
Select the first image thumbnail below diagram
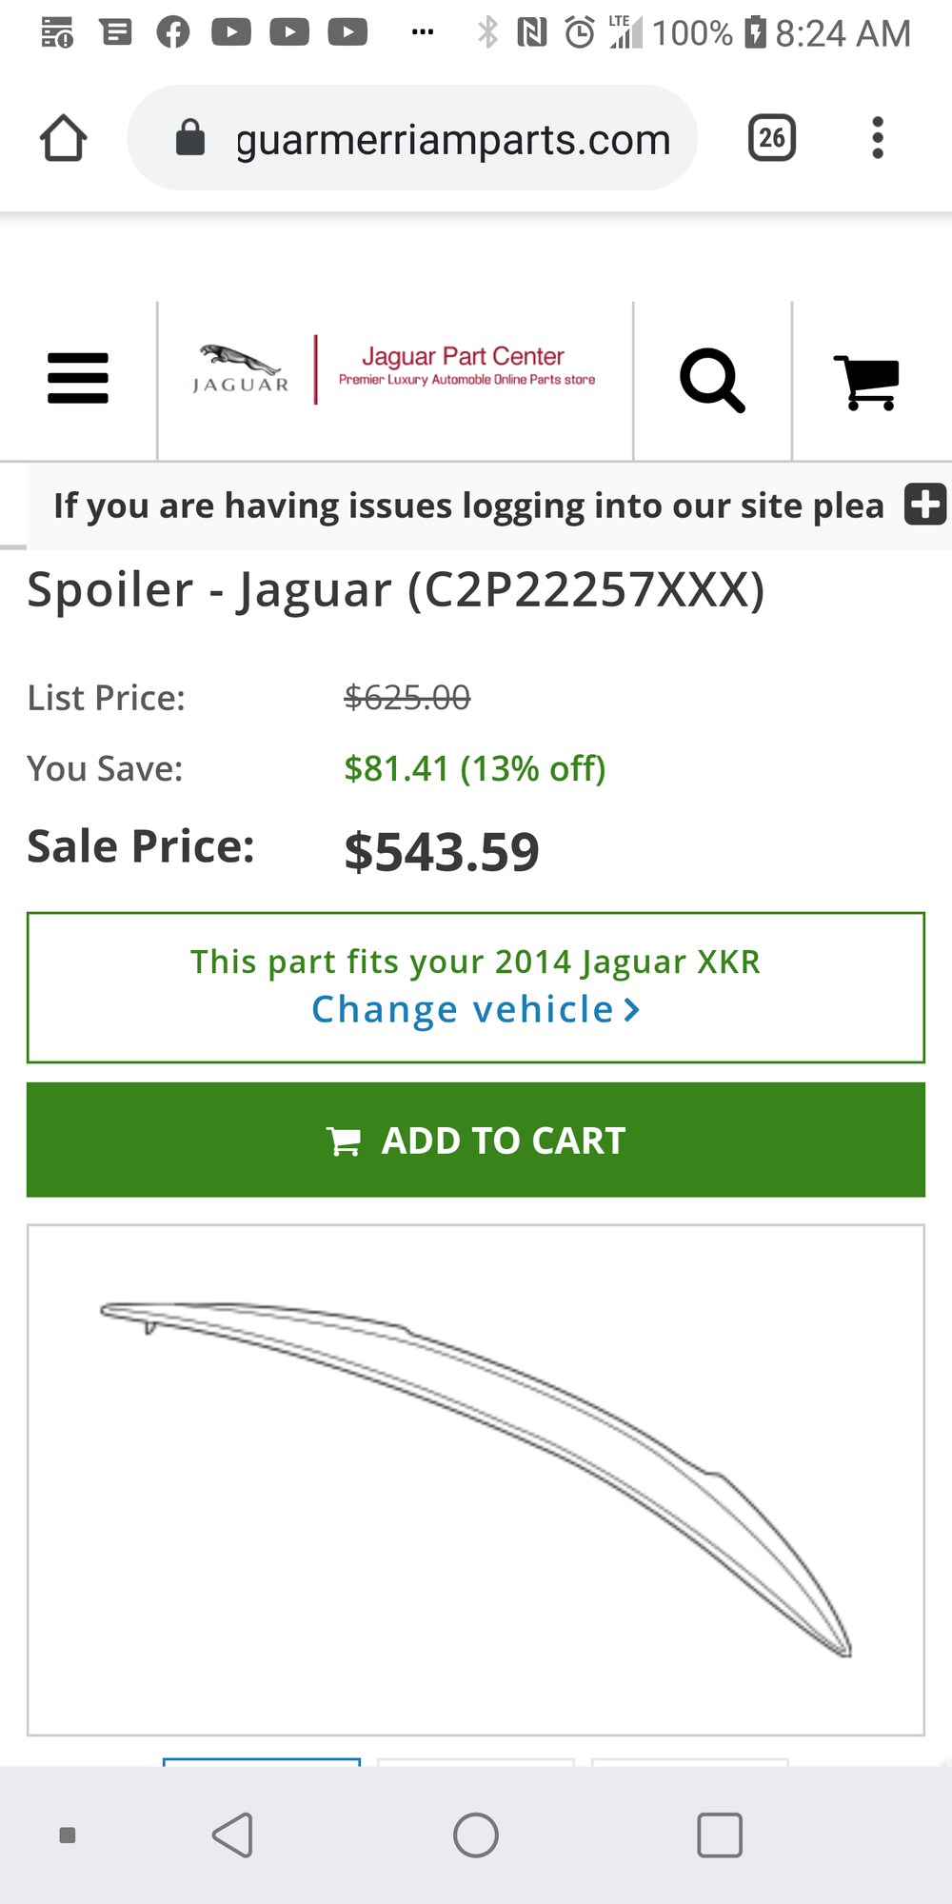click(262, 1761)
